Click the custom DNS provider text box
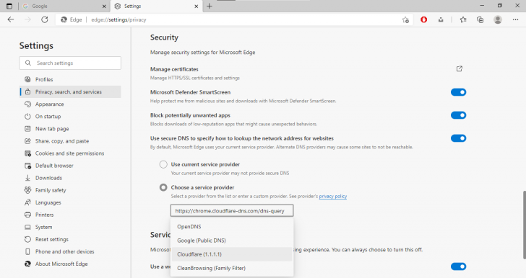Viewport: 526px width, 278px height. point(232,211)
